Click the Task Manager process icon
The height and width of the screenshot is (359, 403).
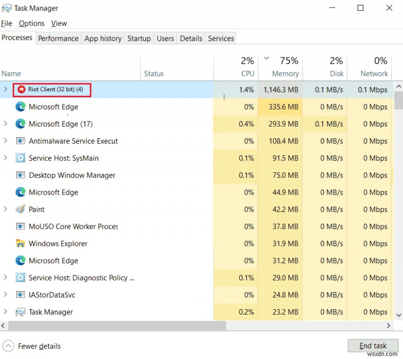tap(20, 312)
